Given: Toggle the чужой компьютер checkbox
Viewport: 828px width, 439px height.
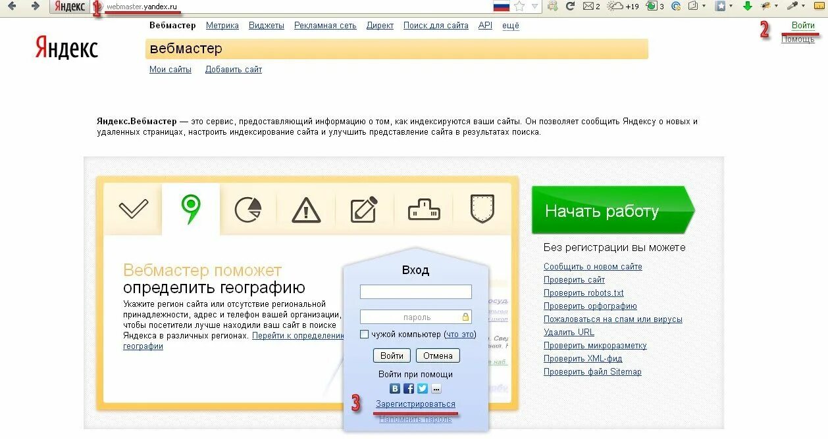Looking at the screenshot, I should click(364, 334).
